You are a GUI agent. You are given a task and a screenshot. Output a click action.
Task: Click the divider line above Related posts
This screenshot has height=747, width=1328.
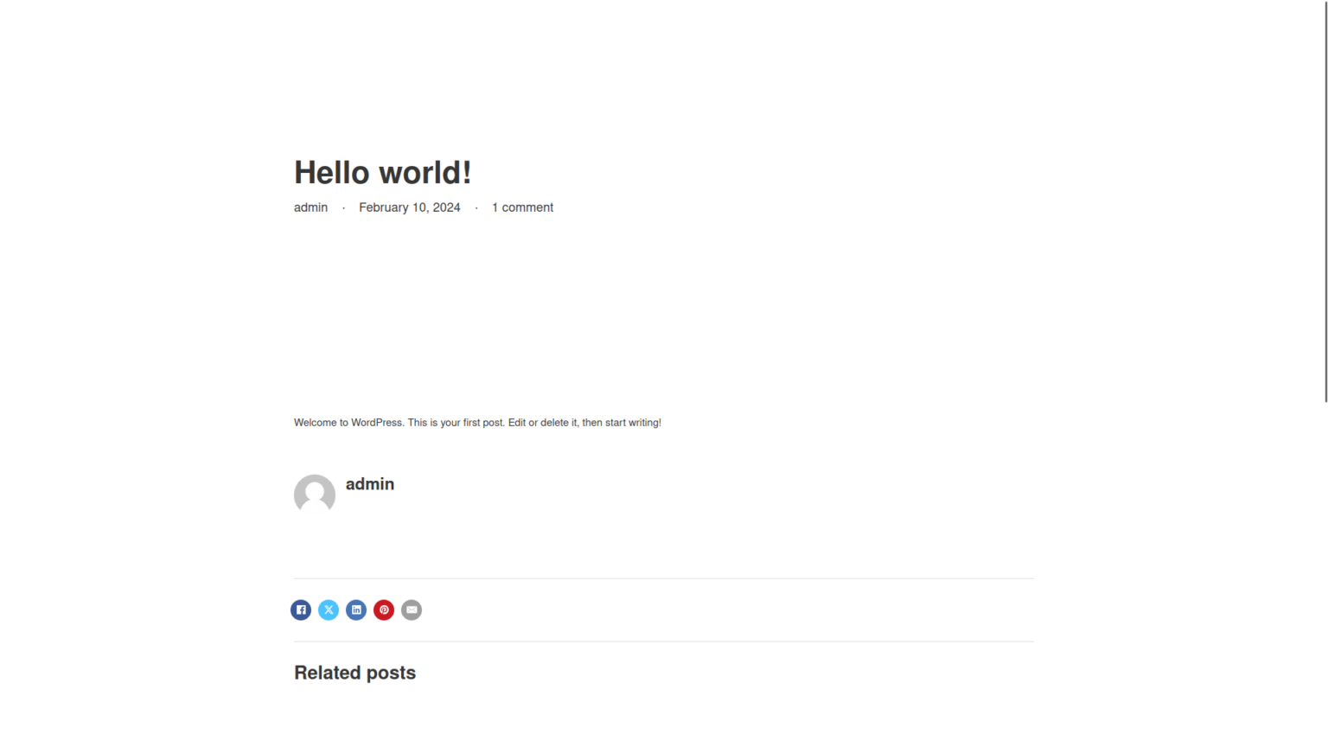[x=664, y=642]
